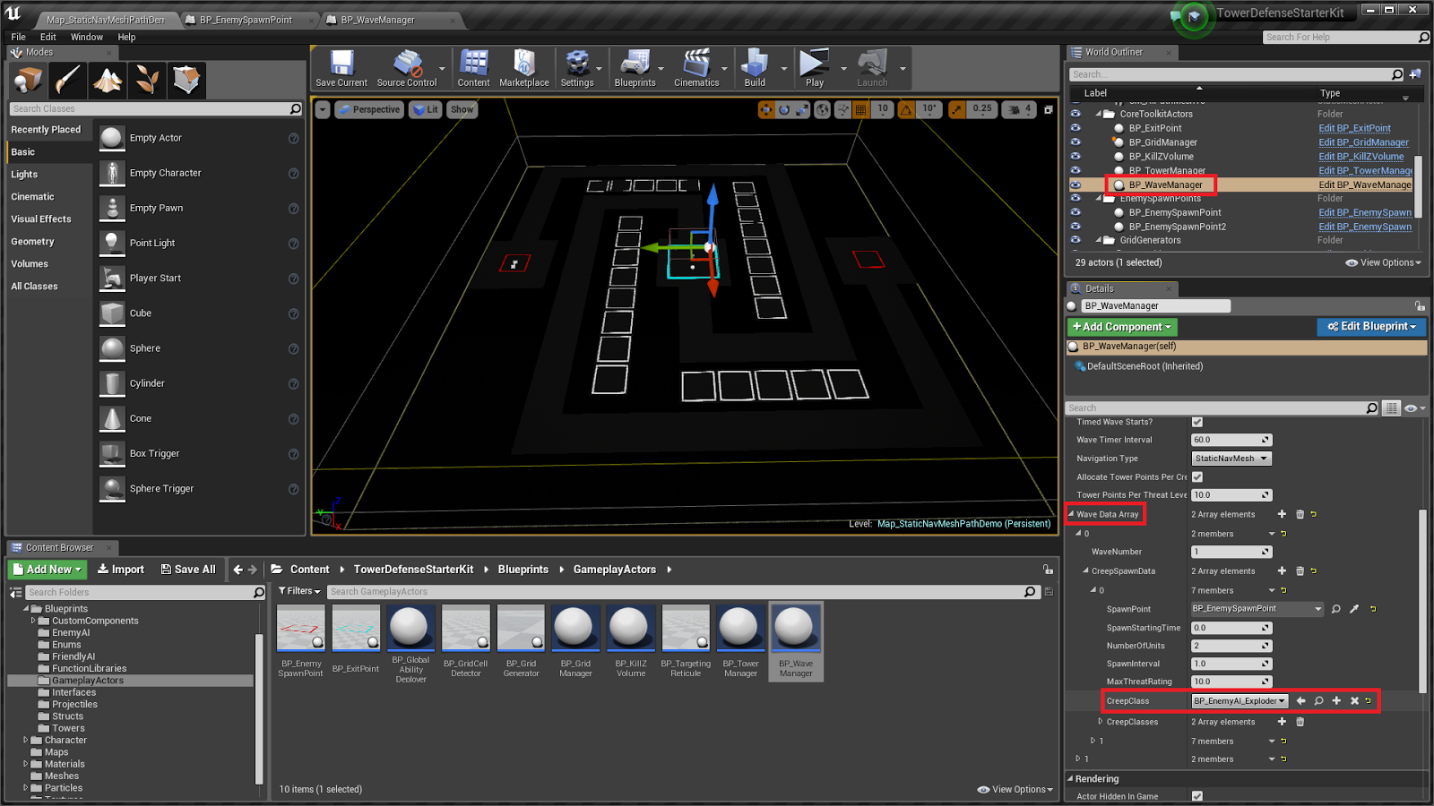Select the GameplayActors folder in tree

pos(88,681)
